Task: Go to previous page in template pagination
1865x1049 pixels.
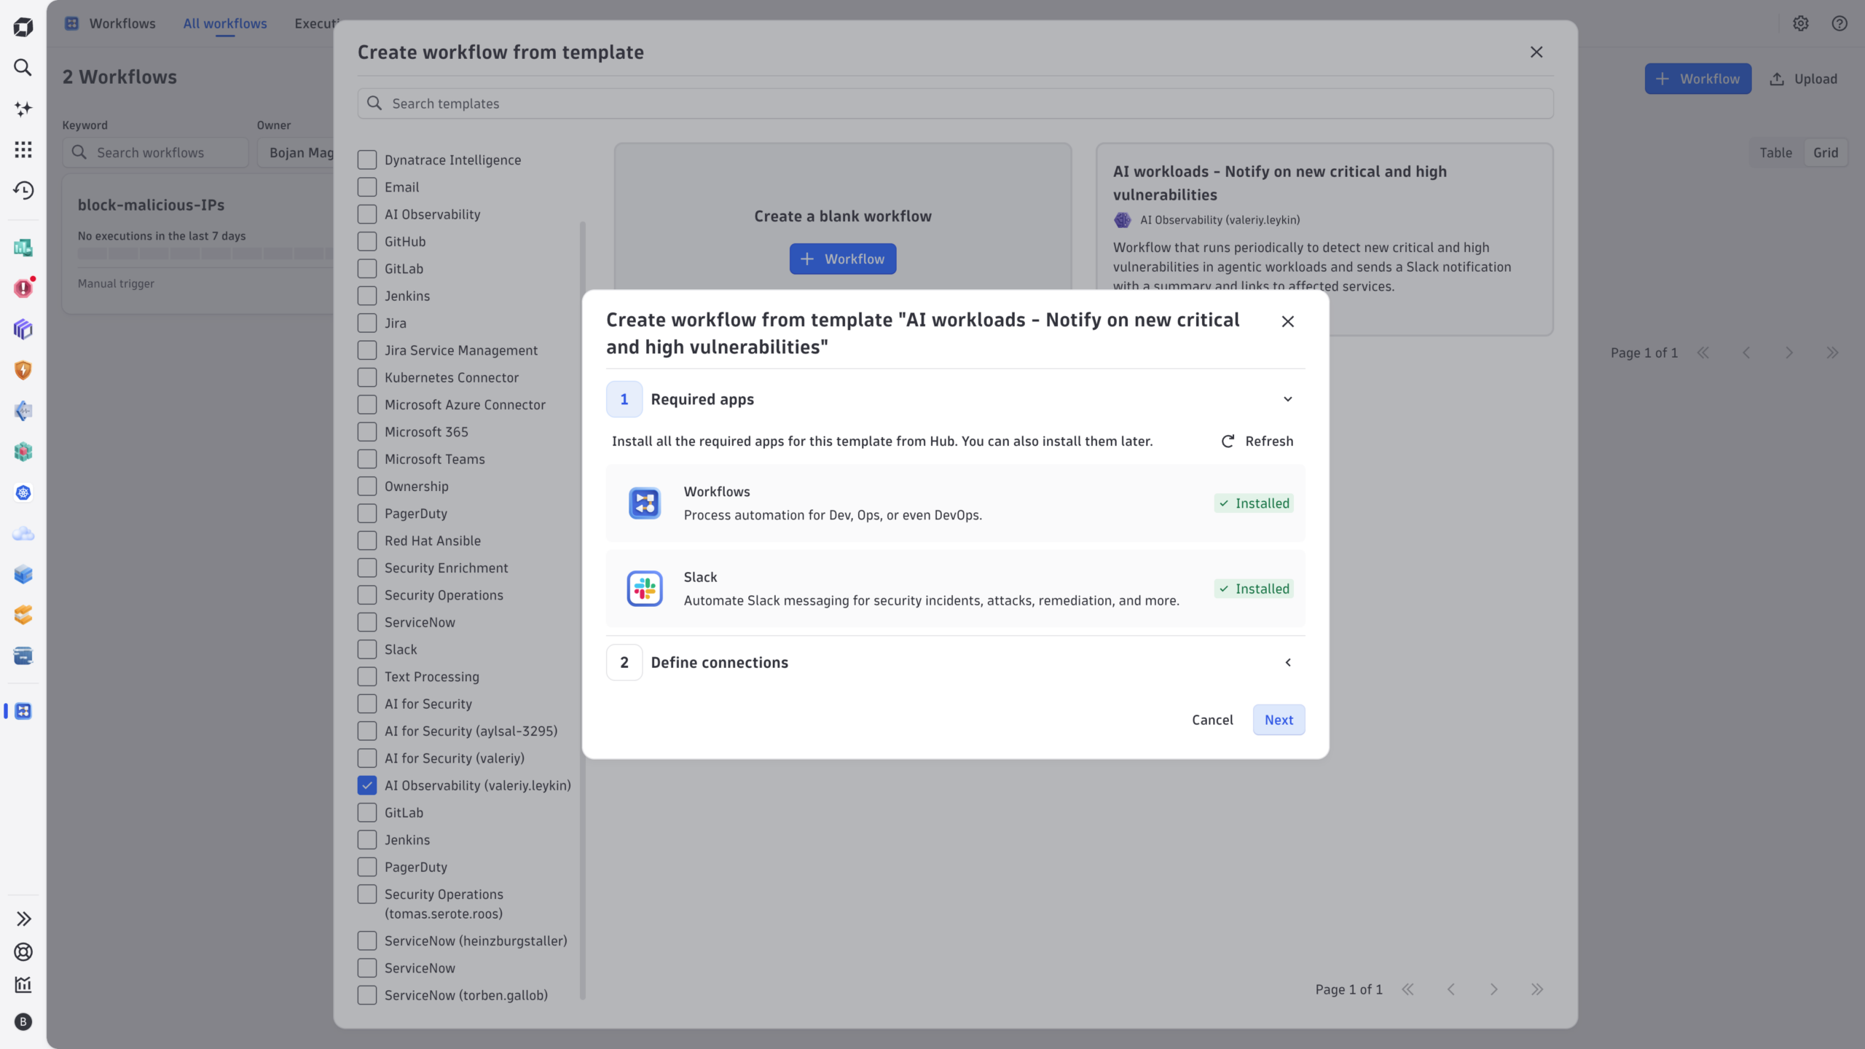Action: pos(1451,989)
